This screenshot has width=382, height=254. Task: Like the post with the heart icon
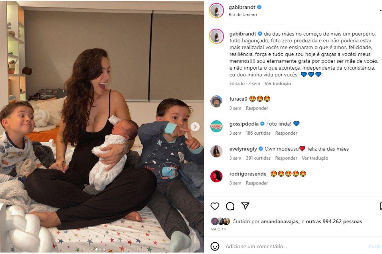(x=215, y=206)
